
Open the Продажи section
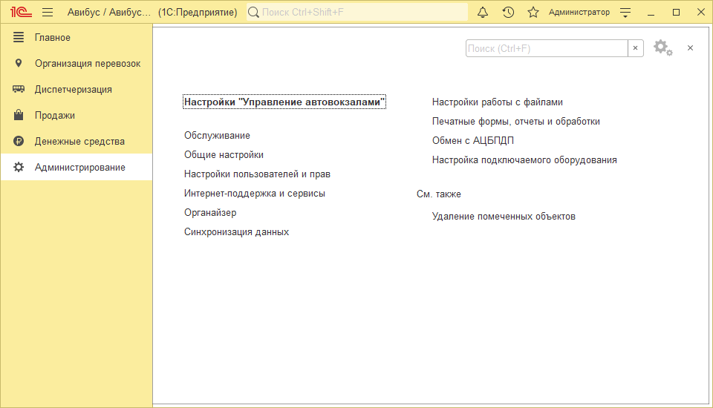pos(54,116)
